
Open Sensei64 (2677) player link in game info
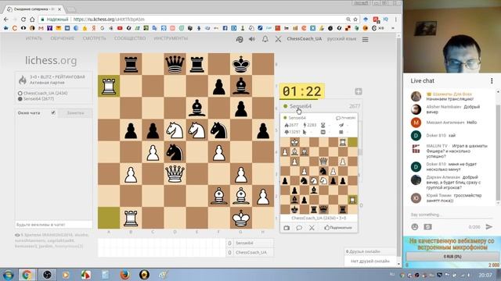[x=38, y=99]
